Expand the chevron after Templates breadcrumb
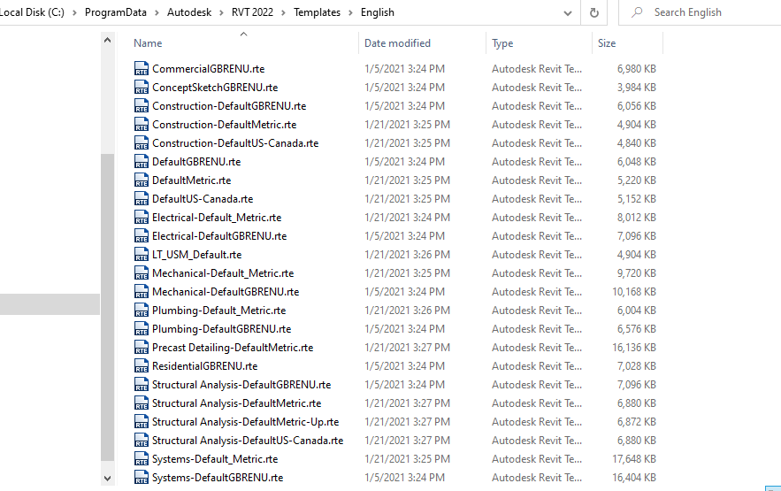The height and width of the screenshot is (491, 781). [350, 13]
